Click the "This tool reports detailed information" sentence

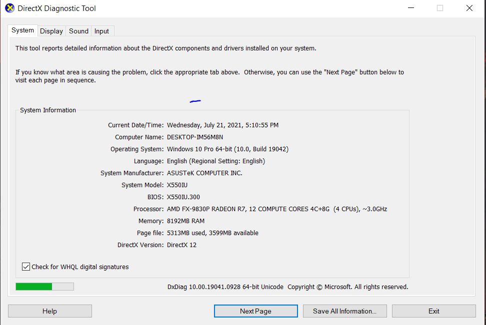166,48
